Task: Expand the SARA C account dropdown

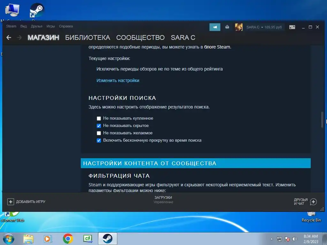Action: 255,27
